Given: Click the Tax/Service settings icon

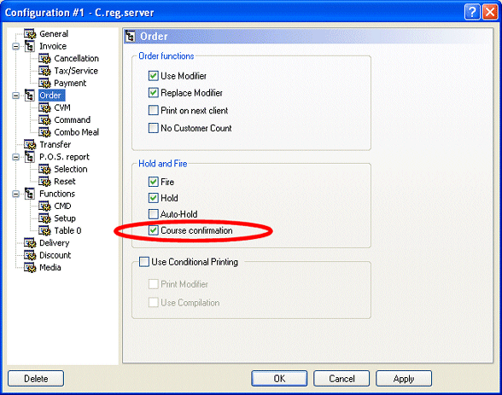Looking at the screenshot, I should [x=44, y=71].
